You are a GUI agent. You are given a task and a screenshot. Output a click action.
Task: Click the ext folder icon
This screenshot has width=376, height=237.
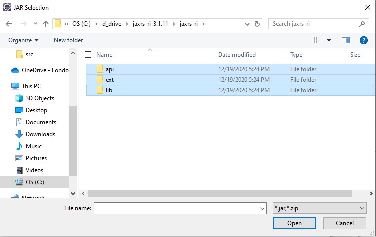[100, 80]
